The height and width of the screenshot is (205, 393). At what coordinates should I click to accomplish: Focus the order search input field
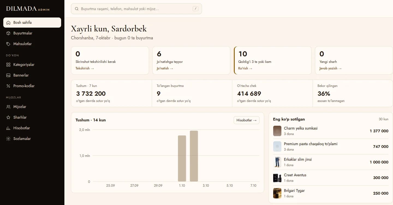tap(136, 9)
